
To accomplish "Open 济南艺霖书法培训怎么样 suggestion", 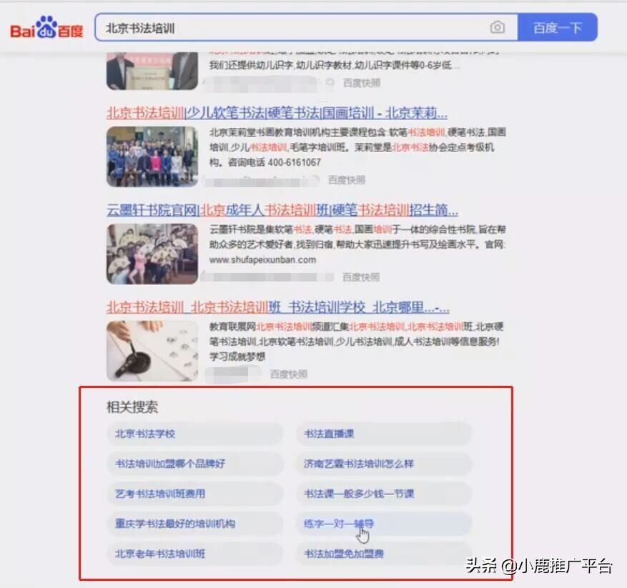I will pos(358,464).
